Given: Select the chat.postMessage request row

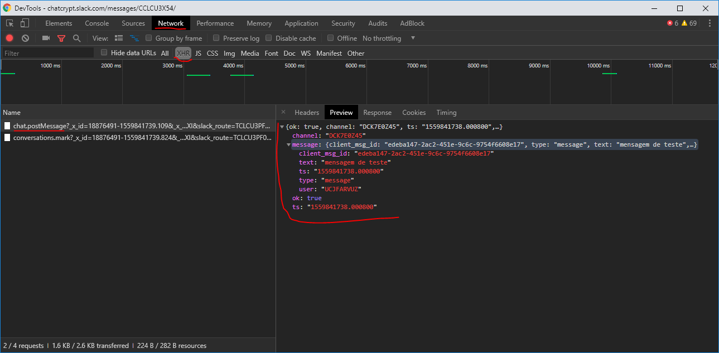Looking at the screenshot, I should (x=138, y=126).
